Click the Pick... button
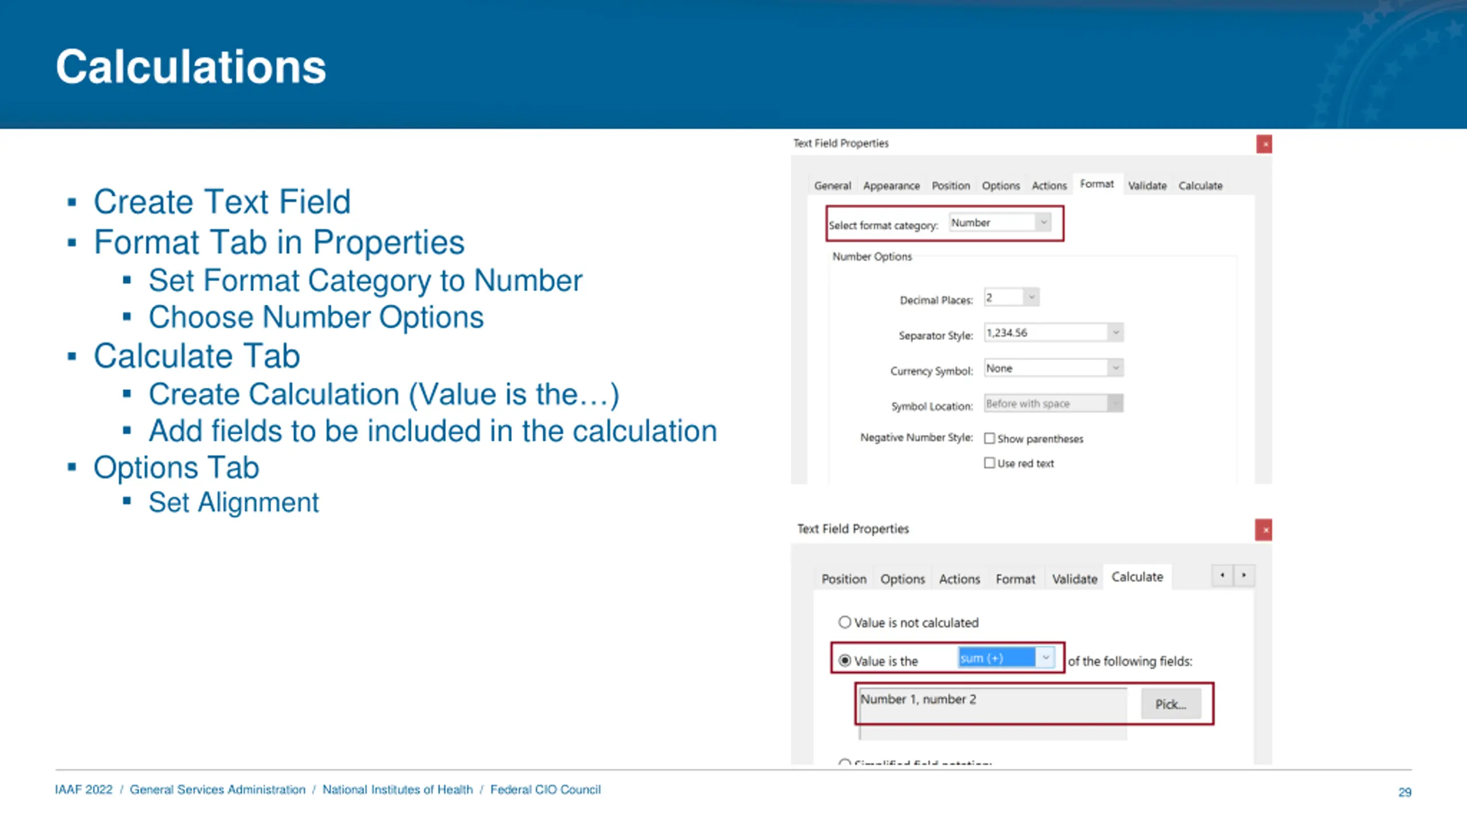The width and height of the screenshot is (1467, 825). pyautogui.click(x=1171, y=704)
